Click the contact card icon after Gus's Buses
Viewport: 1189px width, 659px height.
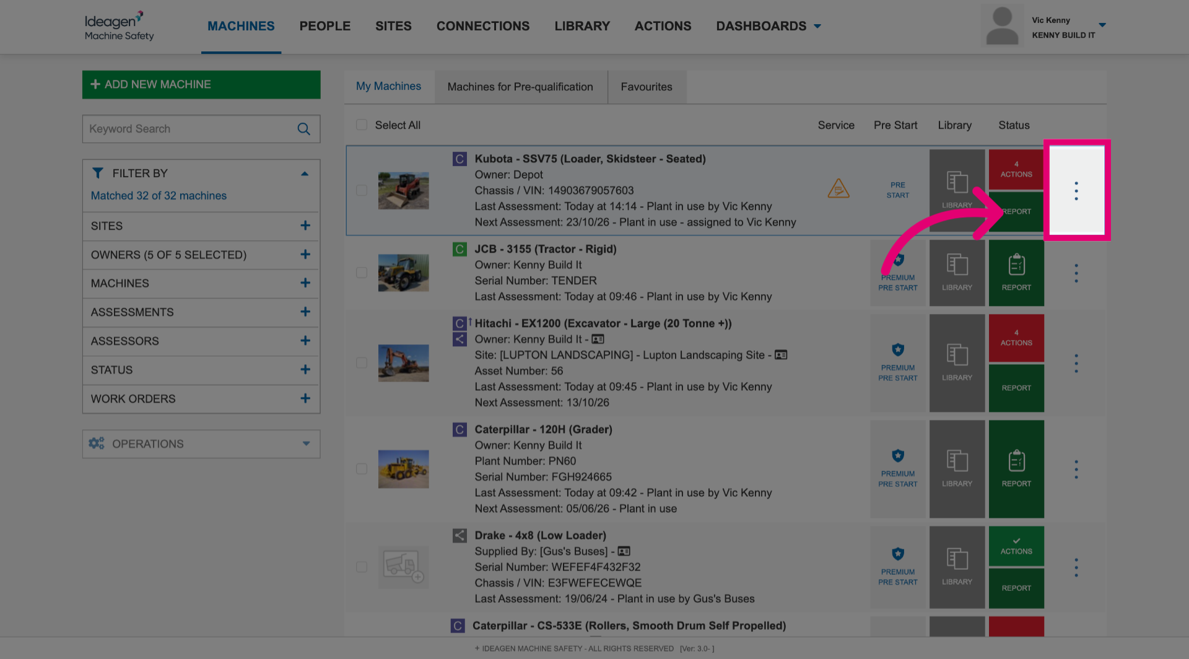[x=624, y=551]
